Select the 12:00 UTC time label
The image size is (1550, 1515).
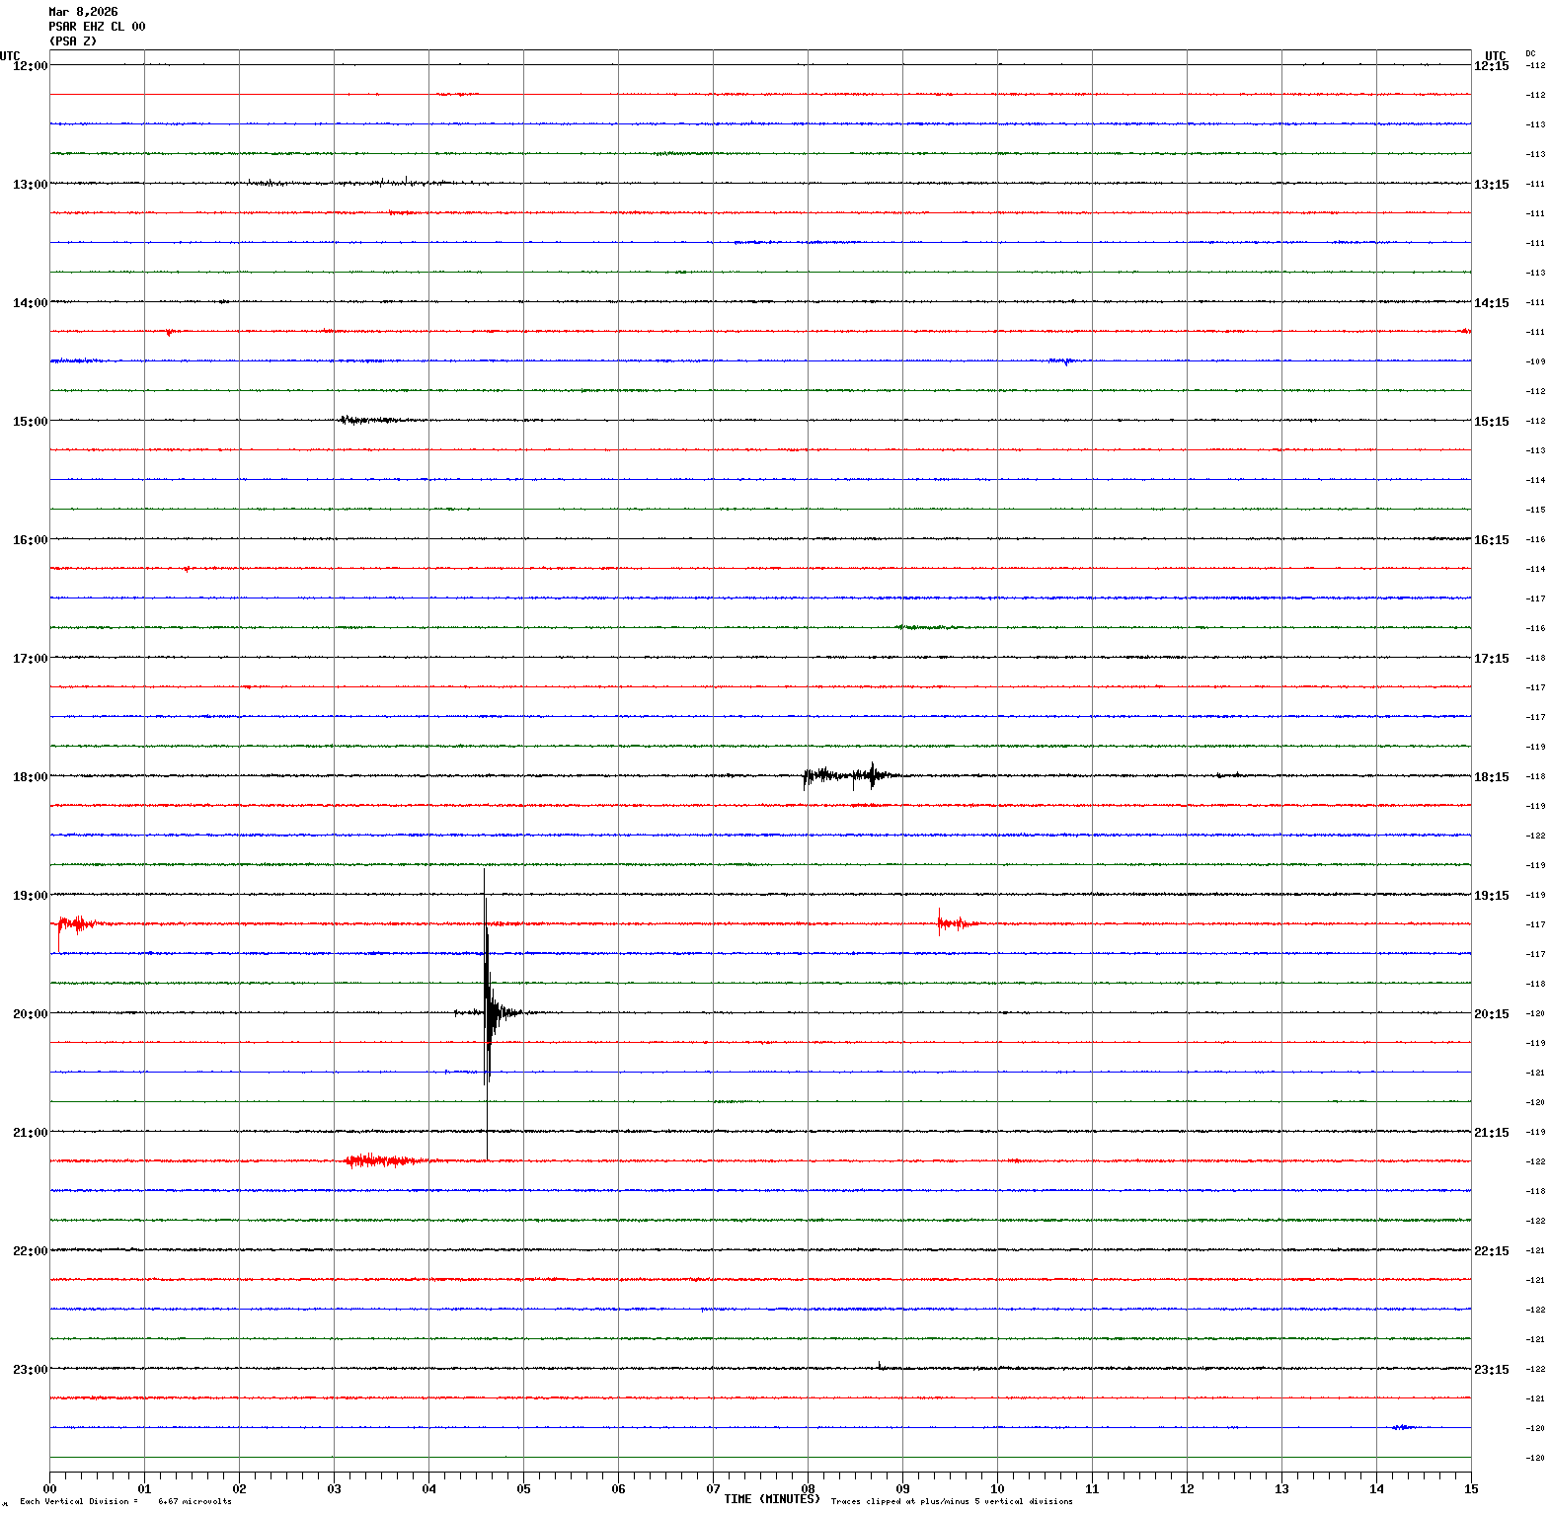(x=30, y=66)
